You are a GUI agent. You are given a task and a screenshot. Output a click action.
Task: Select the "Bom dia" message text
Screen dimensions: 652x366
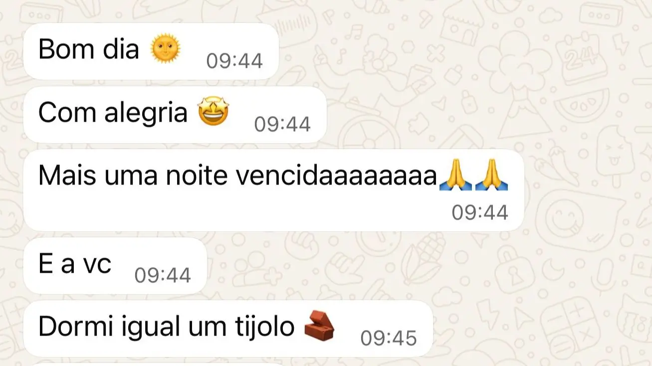[x=89, y=49]
